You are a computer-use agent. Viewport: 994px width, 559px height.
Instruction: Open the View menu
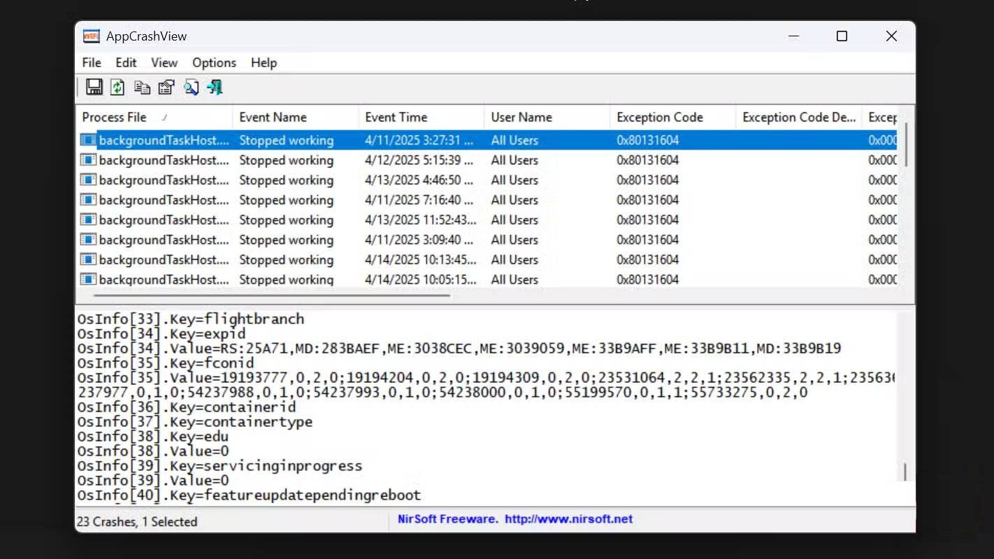click(164, 63)
